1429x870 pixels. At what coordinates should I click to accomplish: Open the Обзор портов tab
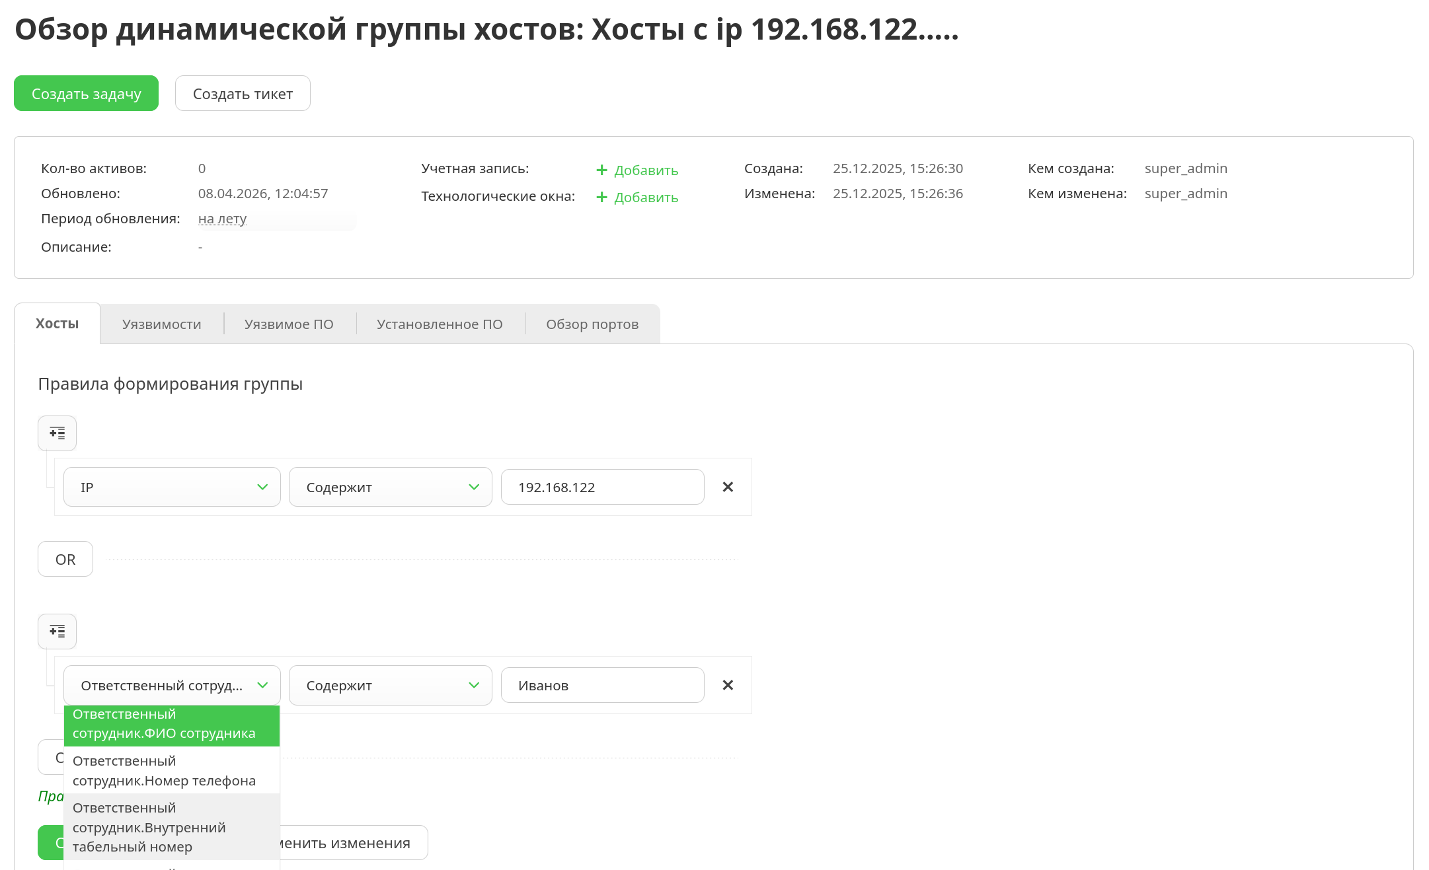[592, 324]
